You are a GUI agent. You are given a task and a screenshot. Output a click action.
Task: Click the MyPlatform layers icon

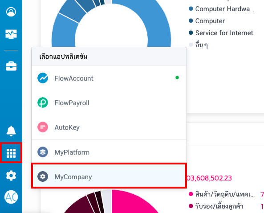(43, 152)
